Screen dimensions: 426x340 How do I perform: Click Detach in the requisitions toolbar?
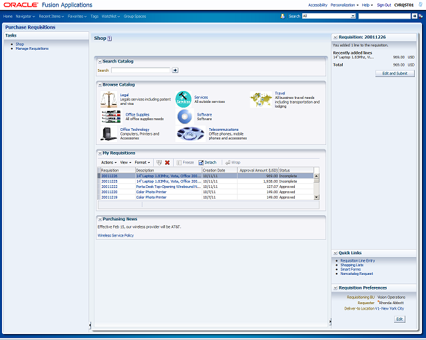[x=208, y=163]
